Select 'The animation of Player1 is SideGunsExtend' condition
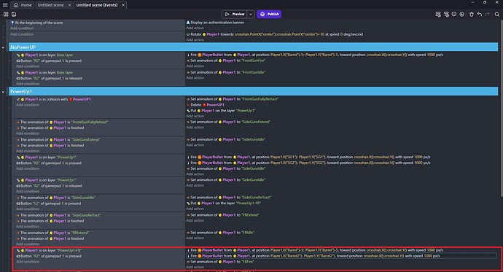This screenshot has width=503, height=272. (58, 140)
